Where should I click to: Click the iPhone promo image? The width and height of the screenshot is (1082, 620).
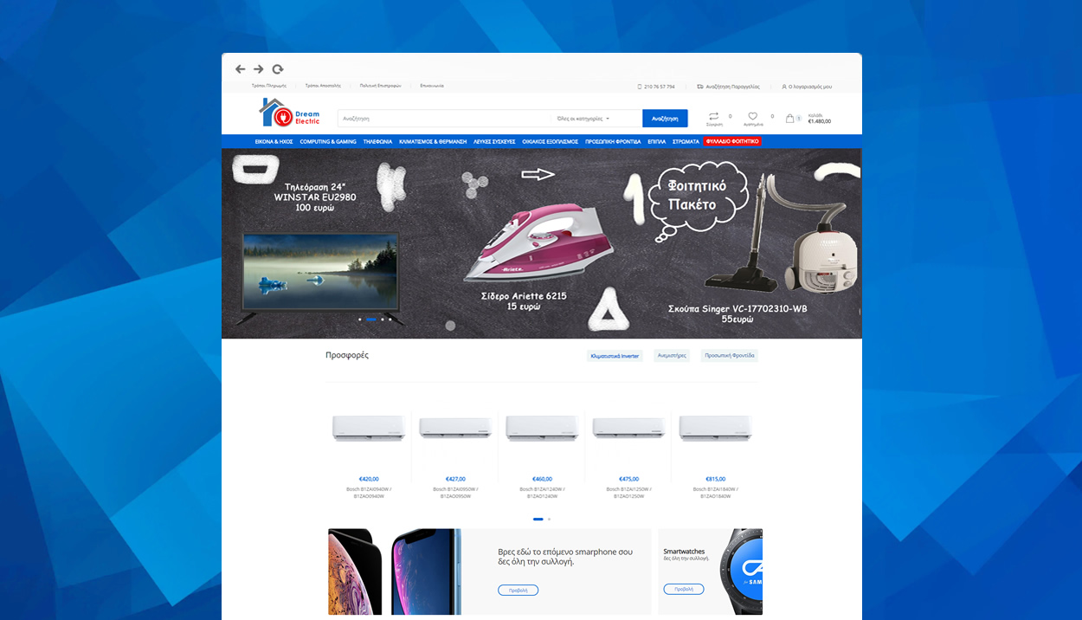[x=394, y=572]
